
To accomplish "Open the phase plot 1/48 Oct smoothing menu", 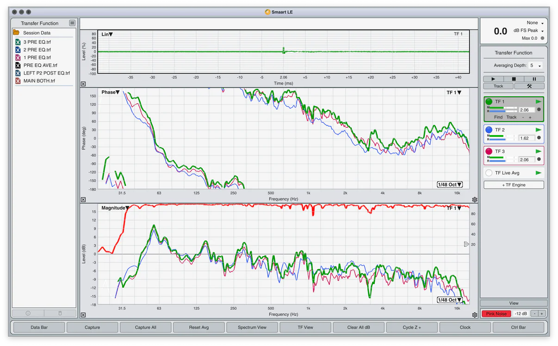I will (x=450, y=185).
